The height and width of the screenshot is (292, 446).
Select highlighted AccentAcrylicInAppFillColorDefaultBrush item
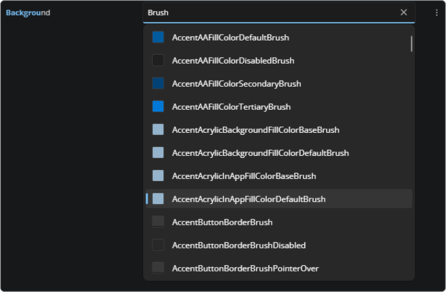[x=279, y=199]
